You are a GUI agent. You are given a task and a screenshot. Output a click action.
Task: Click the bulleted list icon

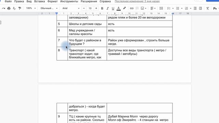[178, 8]
